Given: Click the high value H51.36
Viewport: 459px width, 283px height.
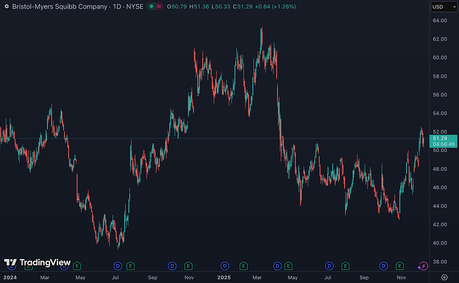Looking at the screenshot, I should click(199, 7).
